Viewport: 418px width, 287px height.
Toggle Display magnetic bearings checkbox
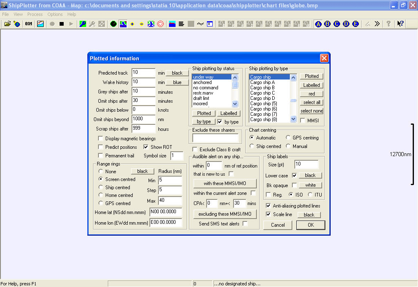(x=100, y=139)
